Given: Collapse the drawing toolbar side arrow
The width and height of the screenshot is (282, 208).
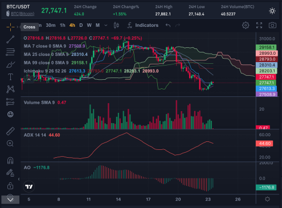Looking at the screenshot, I should tap(19, 179).
